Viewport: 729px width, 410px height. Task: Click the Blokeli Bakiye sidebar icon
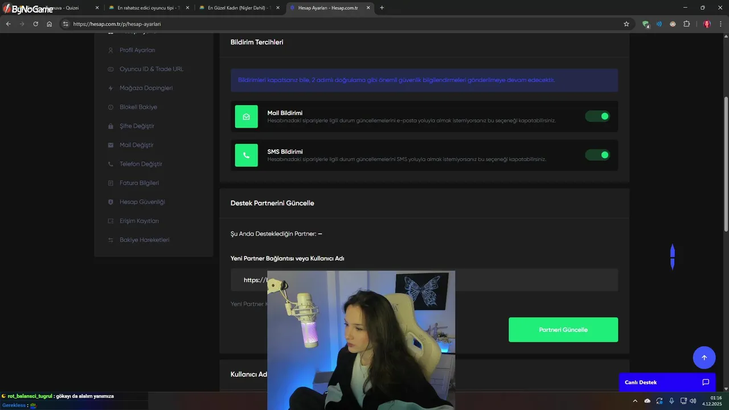point(110,107)
